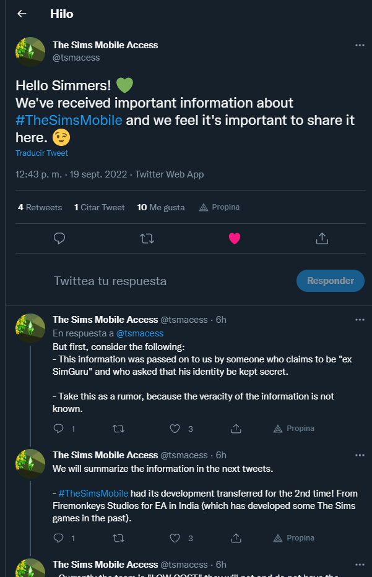Reply to the main tweet via speech bubble icon

(59, 238)
